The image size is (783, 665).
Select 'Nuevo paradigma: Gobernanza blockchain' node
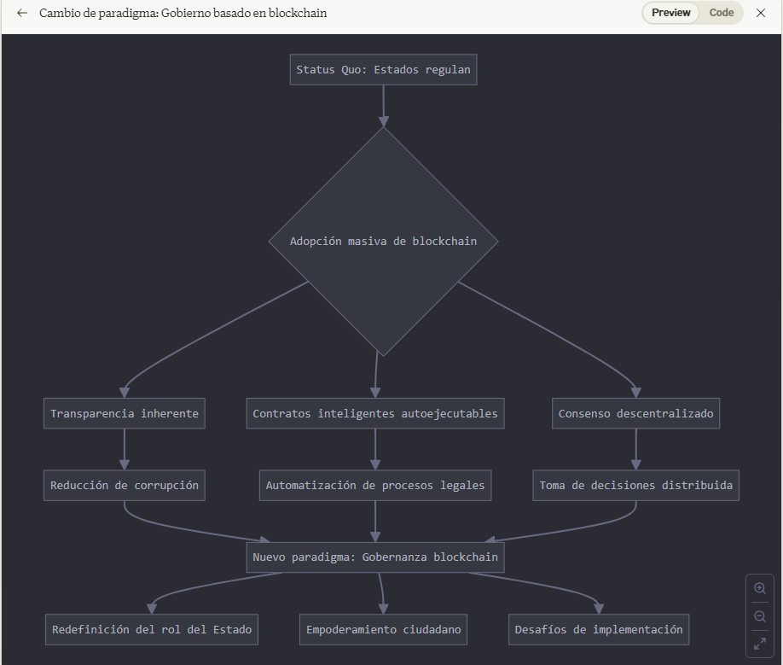click(x=375, y=557)
